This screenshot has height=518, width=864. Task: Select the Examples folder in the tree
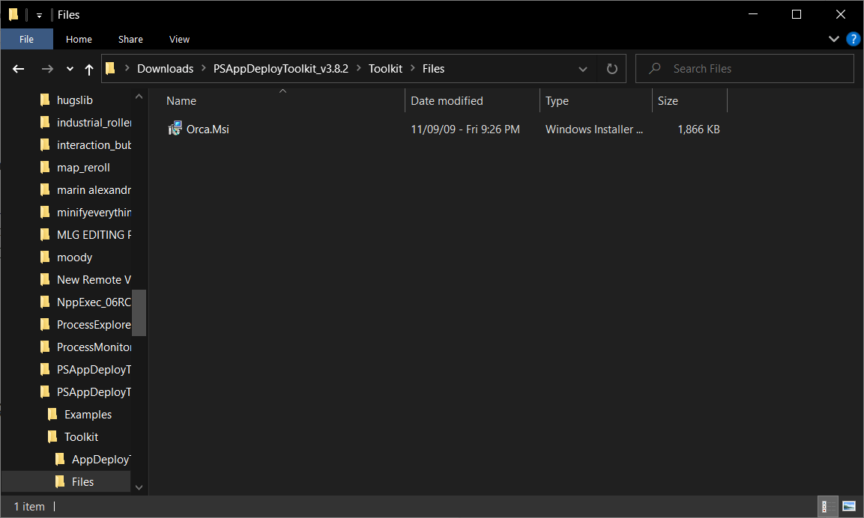coord(88,415)
